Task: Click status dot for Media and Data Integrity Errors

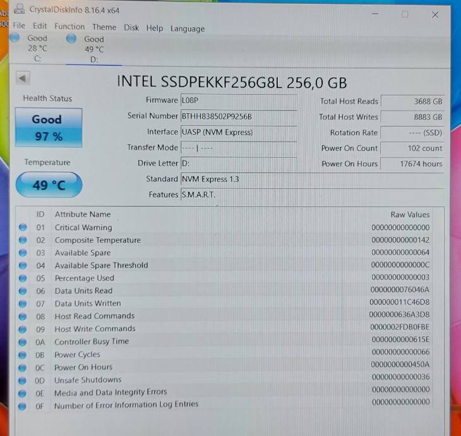Action: [x=22, y=393]
